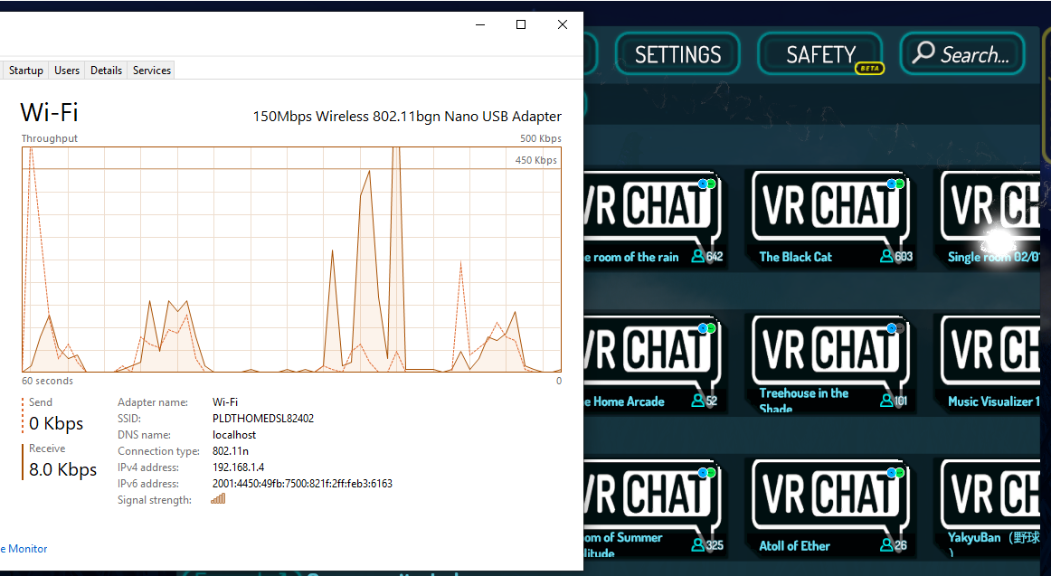
Task: Click the magnifier icon in Search
Action: [923, 52]
